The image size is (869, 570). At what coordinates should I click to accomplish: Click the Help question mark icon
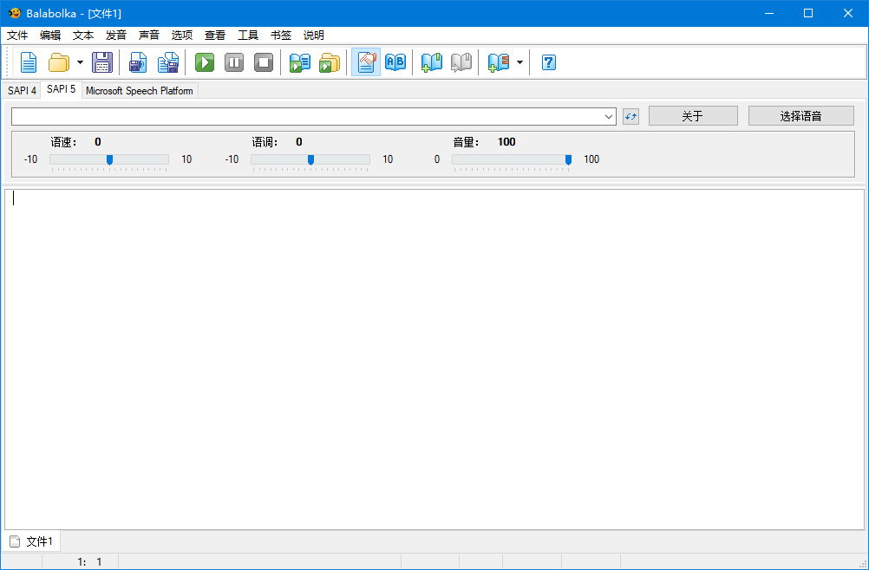[548, 62]
